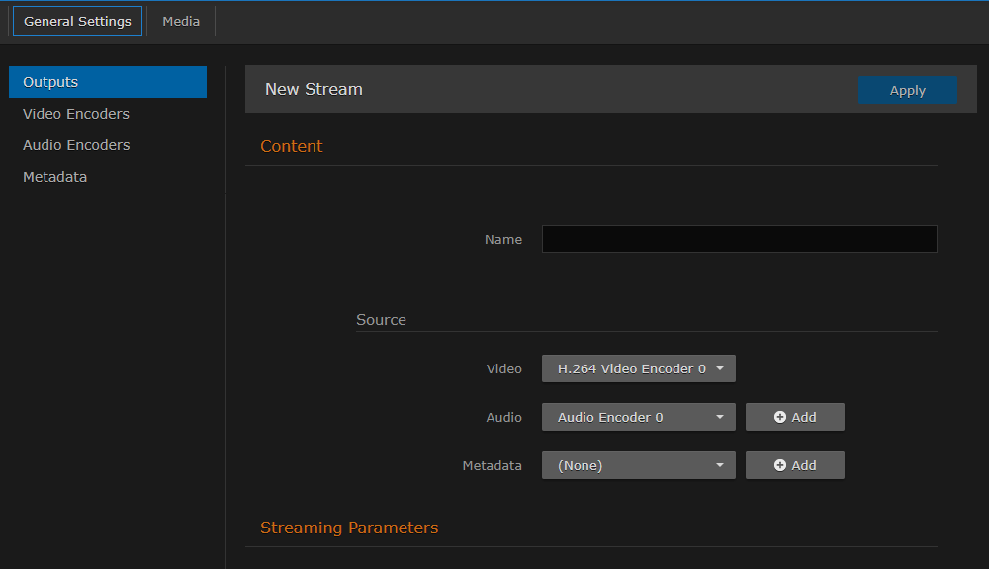989x569 pixels.
Task: Switch to the Media tab
Action: point(180,20)
